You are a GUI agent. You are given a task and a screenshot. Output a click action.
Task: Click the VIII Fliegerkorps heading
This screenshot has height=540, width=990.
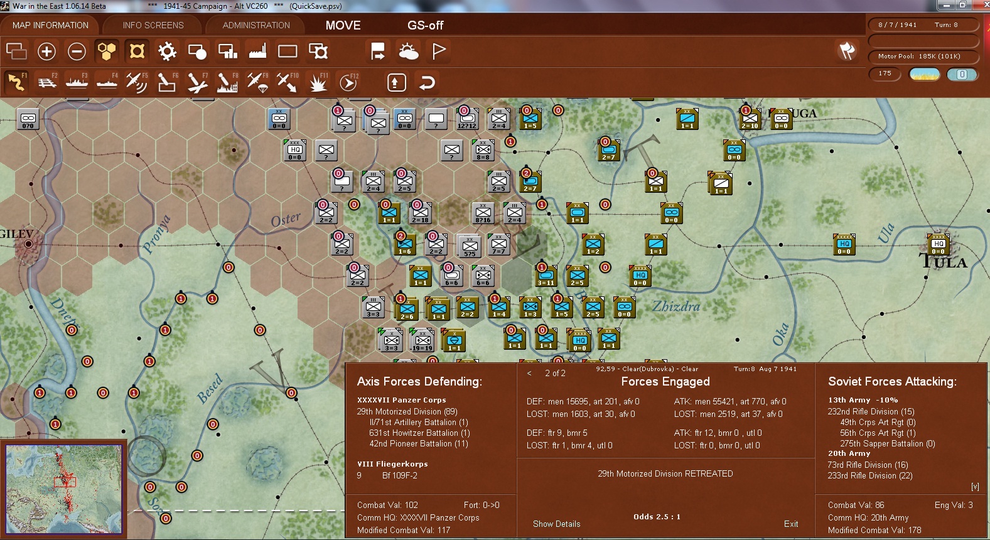(392, 464)
